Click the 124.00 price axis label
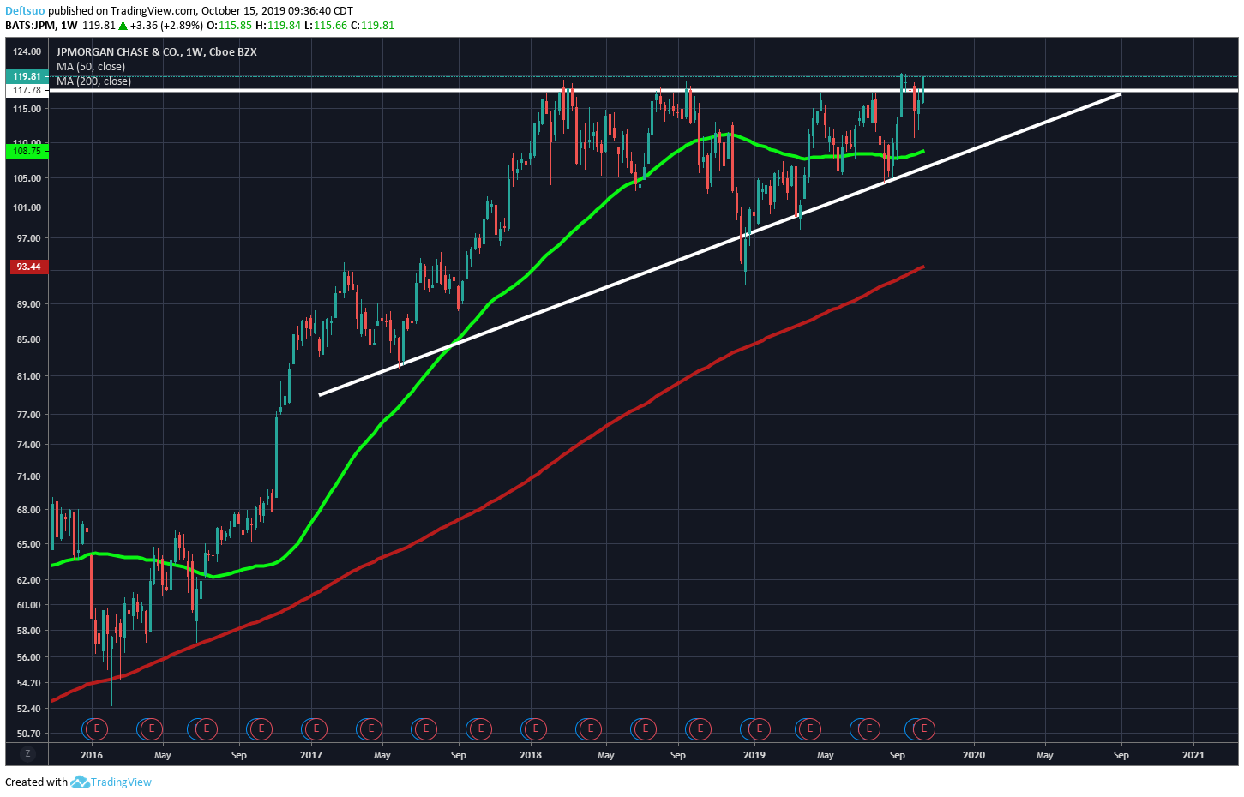Image resolution: width=1244 pixels, height=797 pixels. click(27, 51)
